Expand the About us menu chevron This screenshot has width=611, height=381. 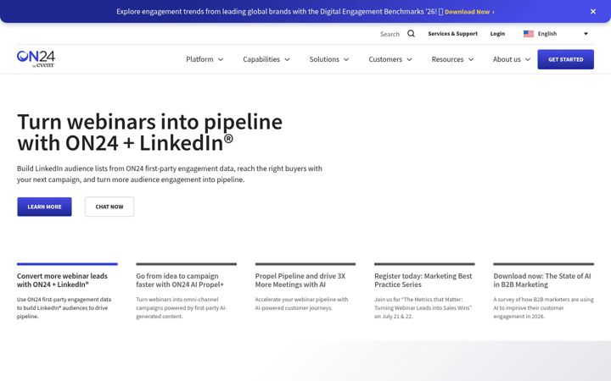[x=528, y=59]
